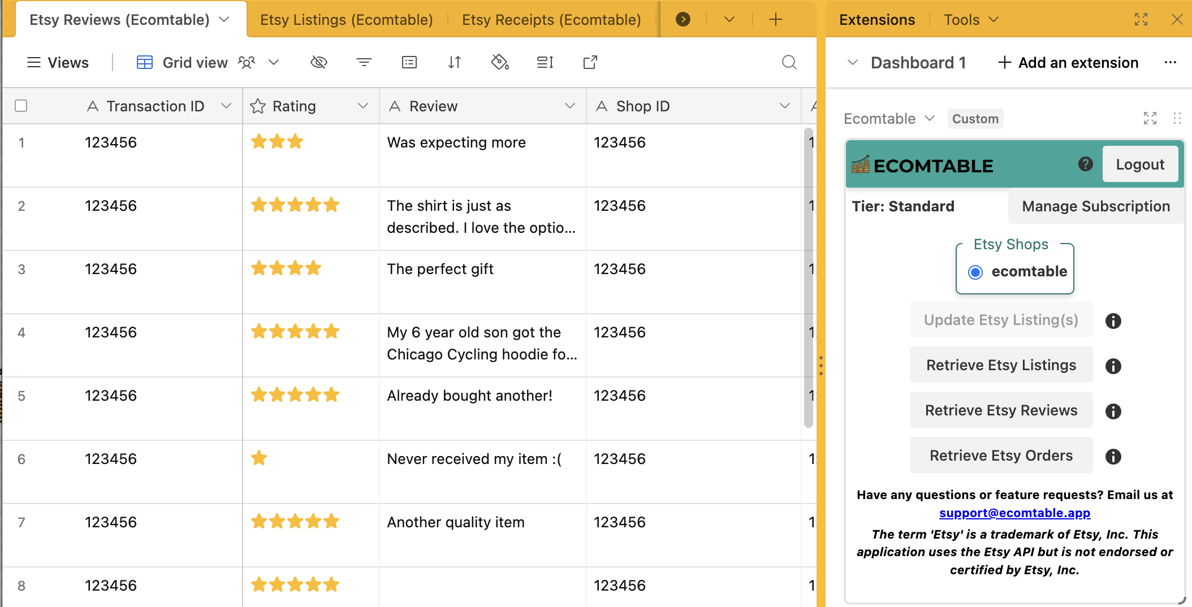Click the Retrieve Etsy Orders button
1192x607 pixels.
1001,456
